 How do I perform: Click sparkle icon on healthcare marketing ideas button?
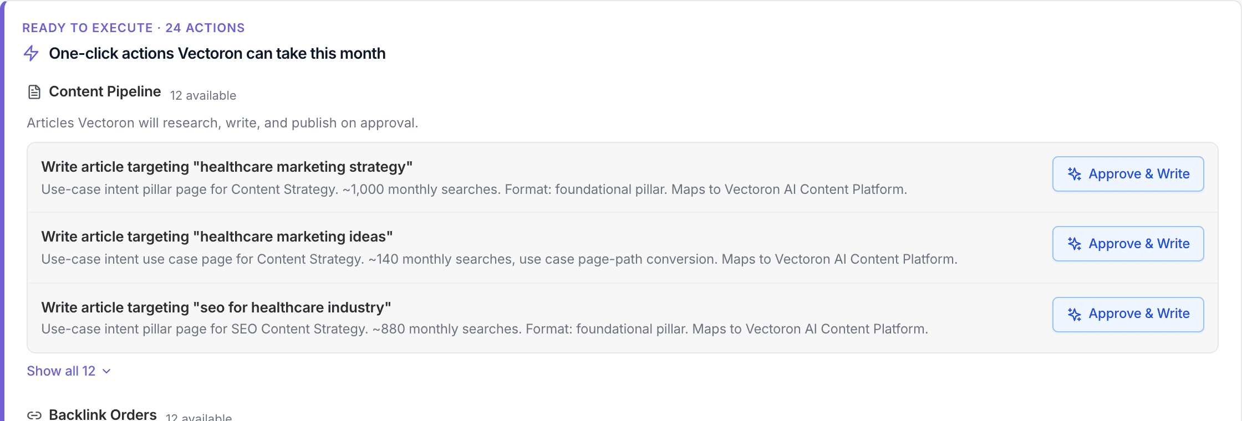[x=1074, y=244]
